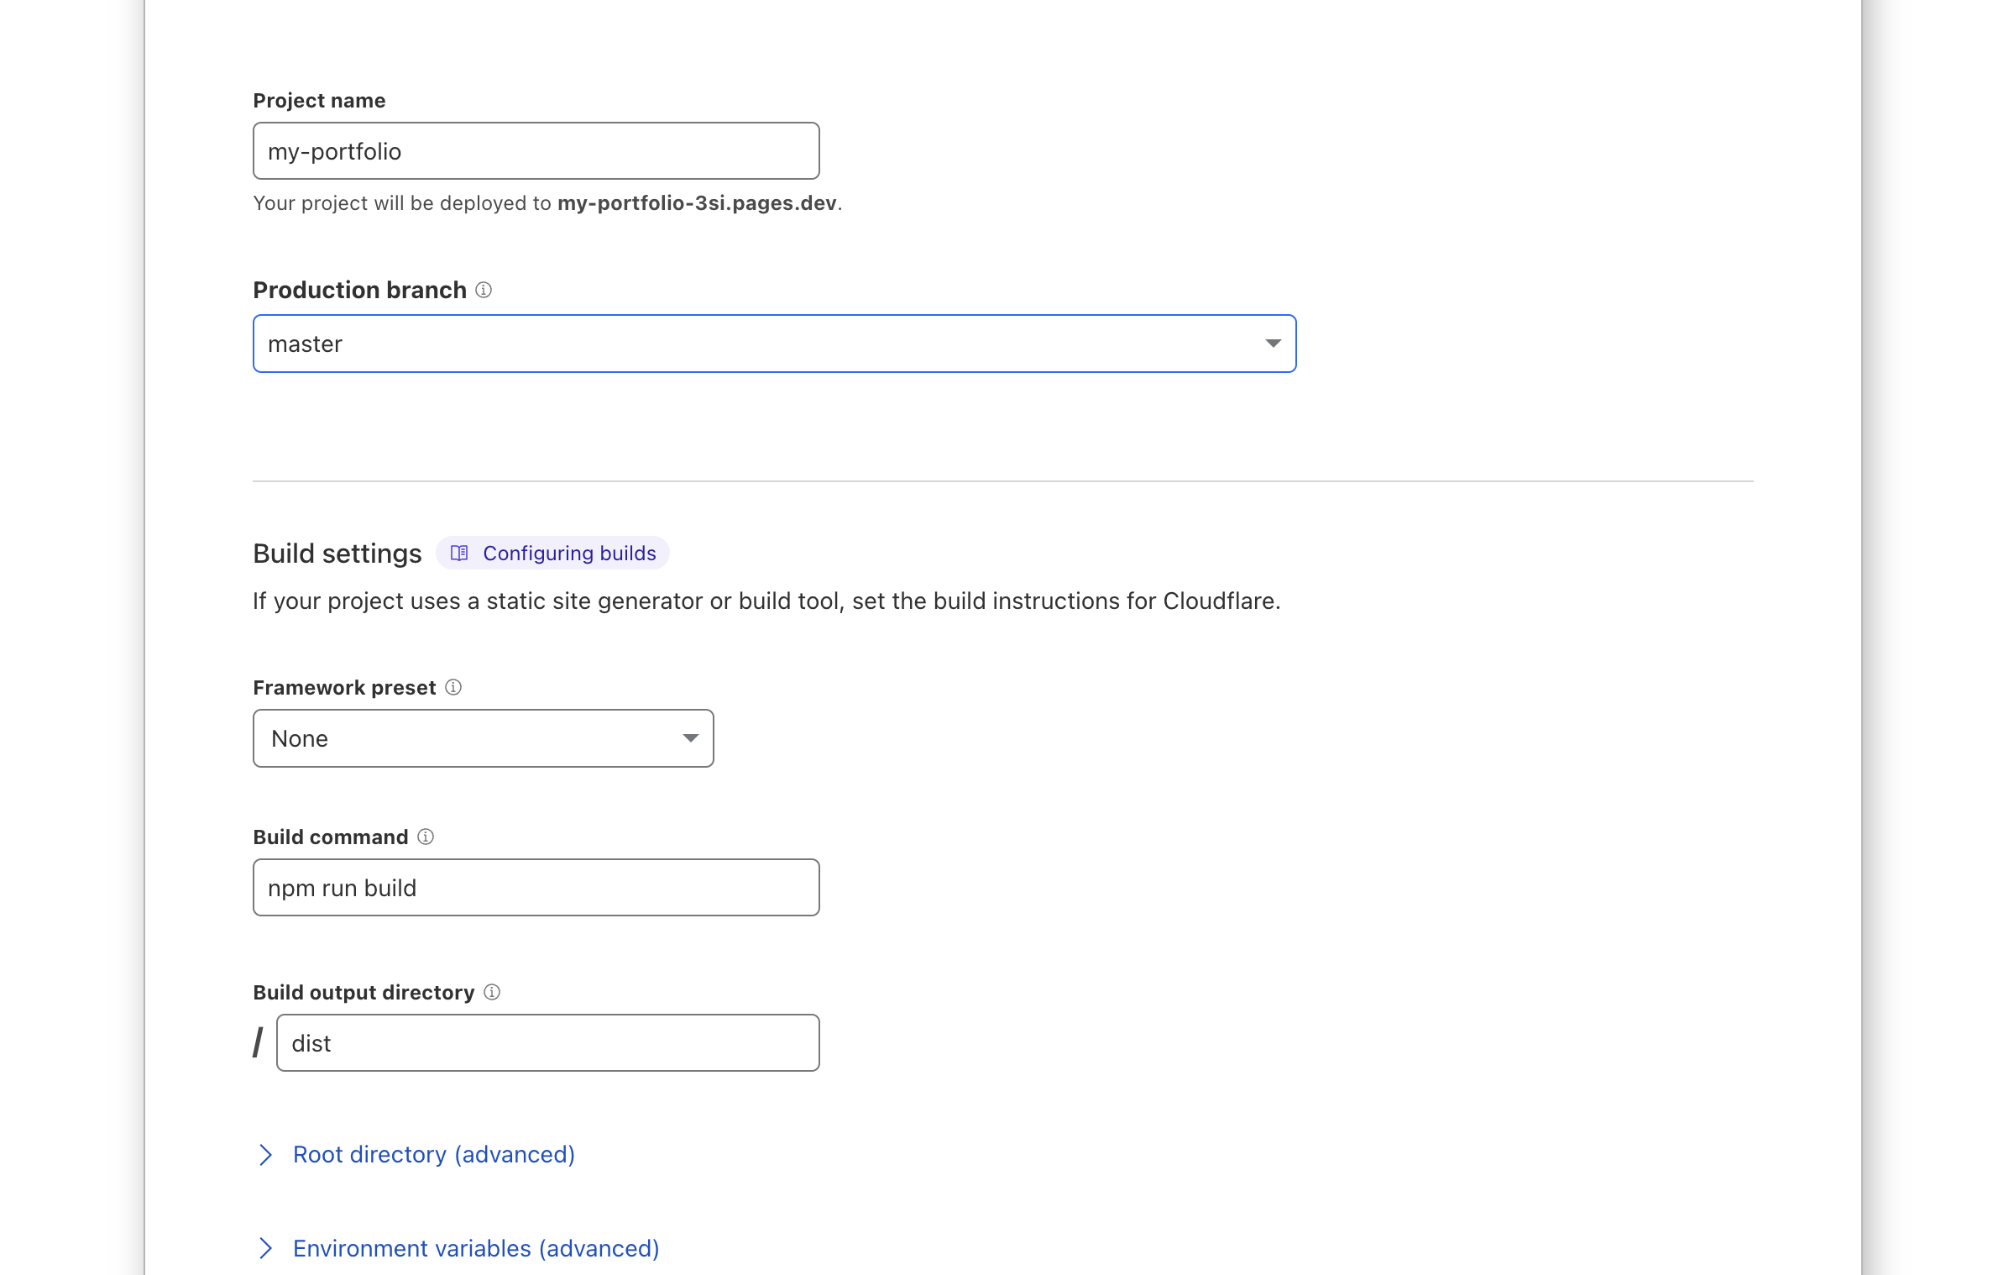This screenshot has width=1993, height=1275.
Task: Click the Build command label text
Action: pyautogui.click(x=330, y=837)
